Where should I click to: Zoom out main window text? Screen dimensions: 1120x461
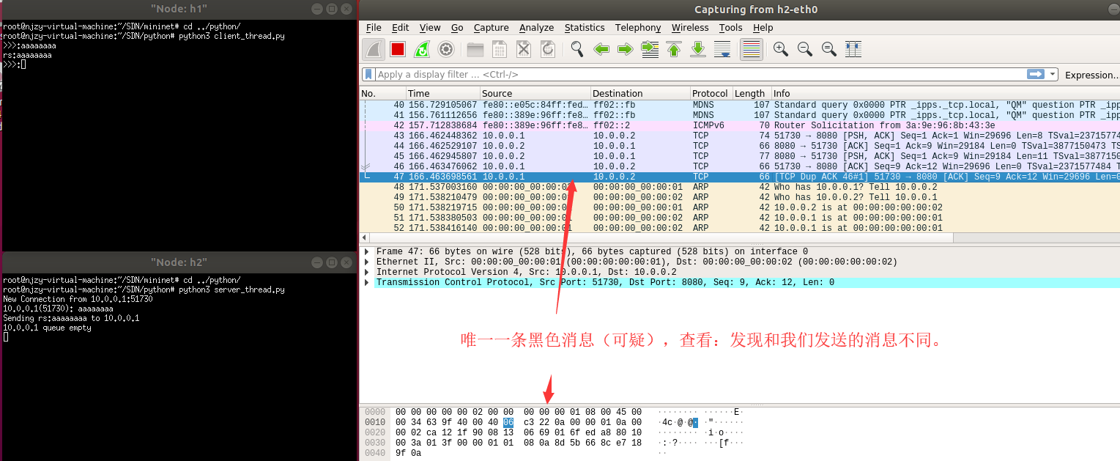(805, 49)
